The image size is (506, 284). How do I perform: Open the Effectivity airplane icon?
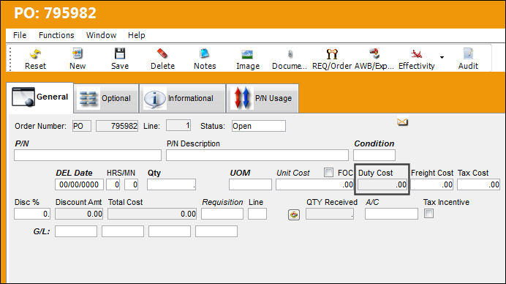[x=416, y=54]
